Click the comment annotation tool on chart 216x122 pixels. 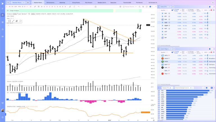point(20,21)
